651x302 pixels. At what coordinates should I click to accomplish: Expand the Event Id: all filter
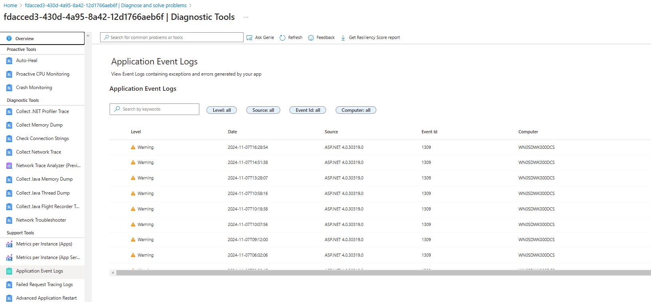point(308,110)
